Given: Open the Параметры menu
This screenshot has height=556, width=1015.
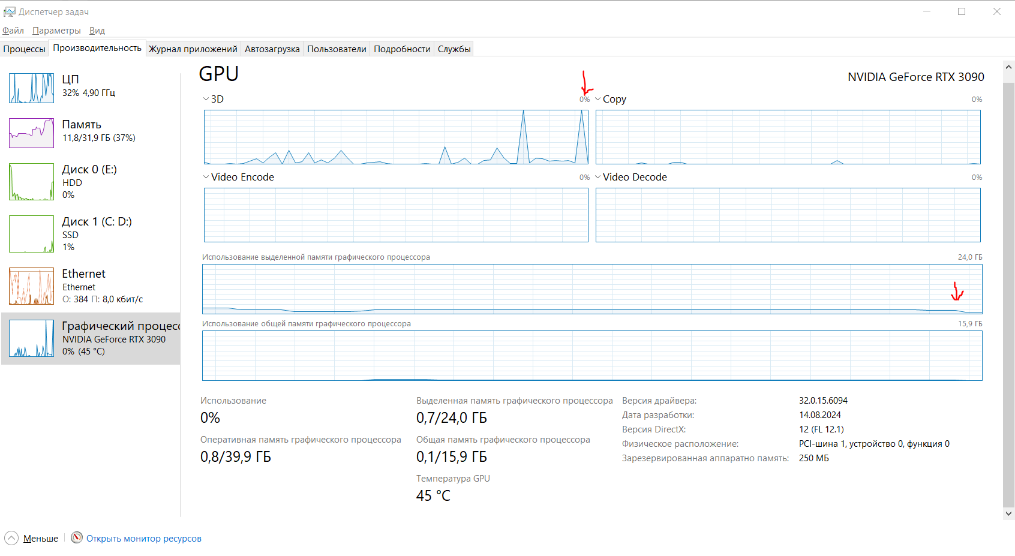Looking at the screenshot, I should pyautogui.click(x=56, y=31).
